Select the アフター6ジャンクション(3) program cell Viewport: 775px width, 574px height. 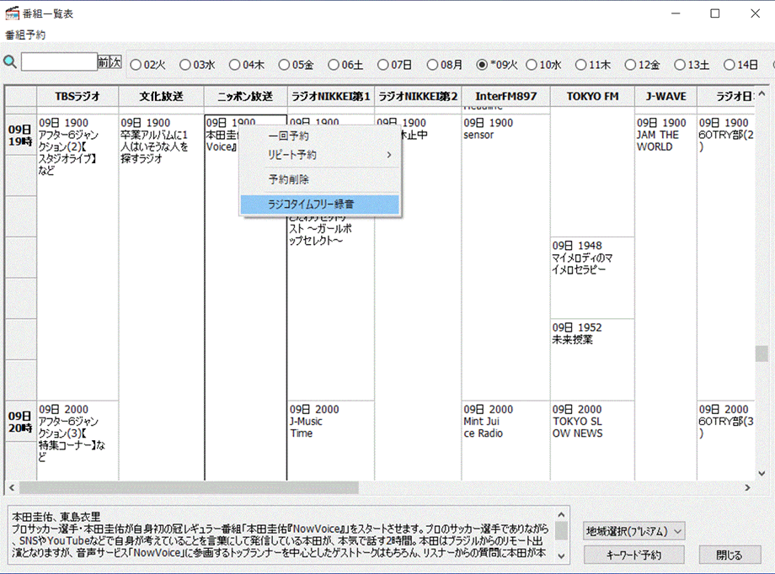pyautogui.click(x=77, y=440)
